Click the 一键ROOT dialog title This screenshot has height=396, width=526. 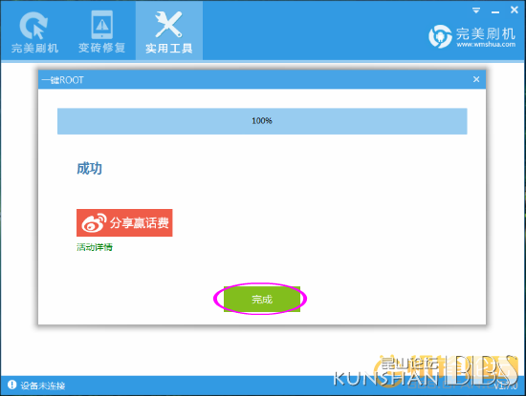coord(63,80)
